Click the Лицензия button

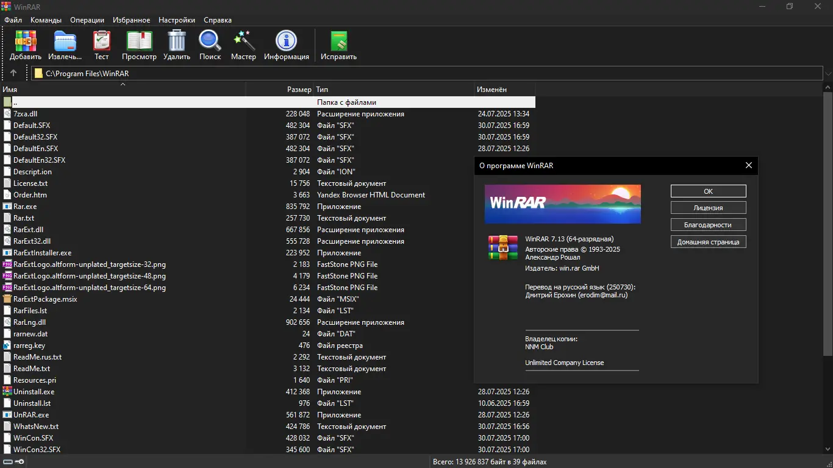pos(708,208)
